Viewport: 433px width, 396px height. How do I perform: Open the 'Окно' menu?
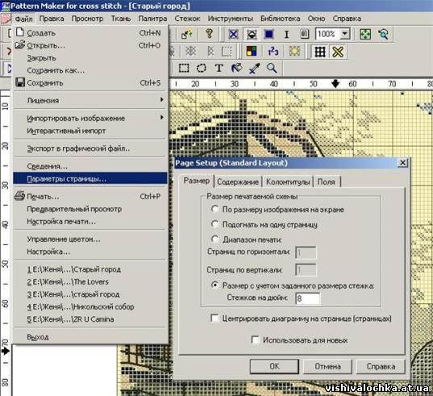coord(316,19)
